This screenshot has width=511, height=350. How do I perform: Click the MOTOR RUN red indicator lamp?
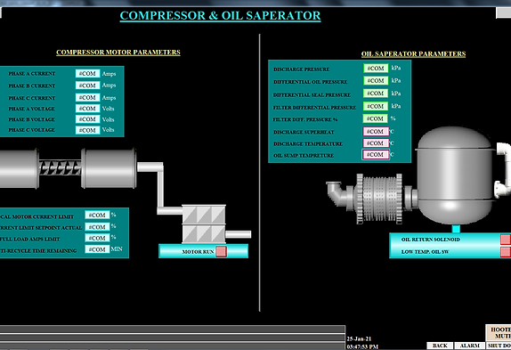[x=221, y=251]
